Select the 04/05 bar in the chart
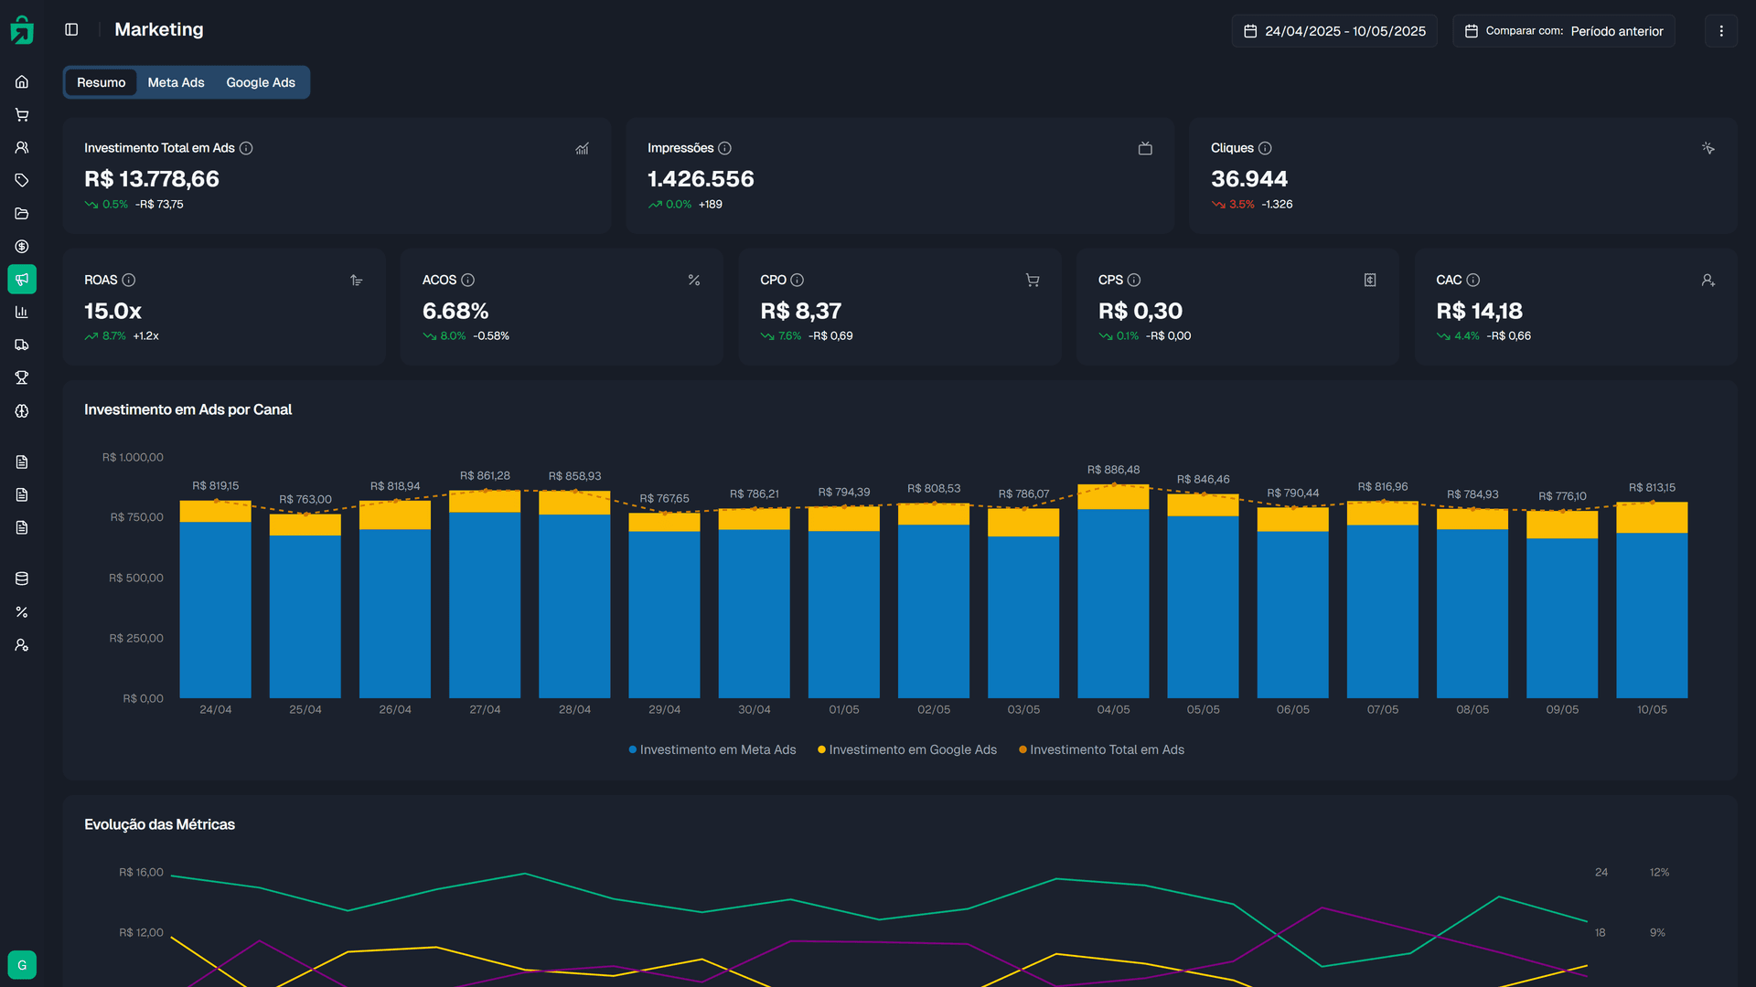Viewport: 1756px width, 987px height. point(1113,594)
